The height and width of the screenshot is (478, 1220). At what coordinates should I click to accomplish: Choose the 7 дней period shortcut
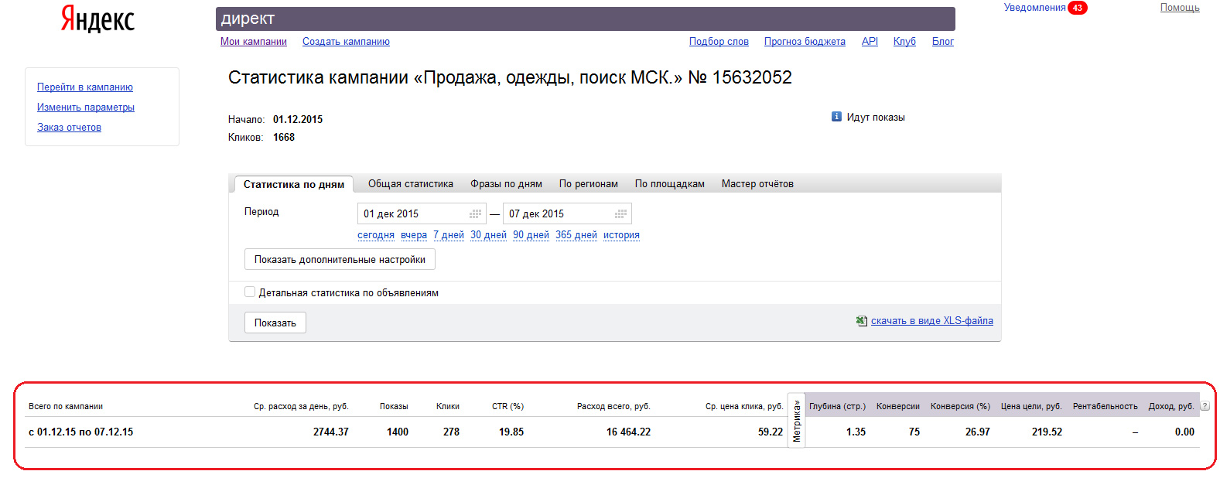(x=449, y=235)
